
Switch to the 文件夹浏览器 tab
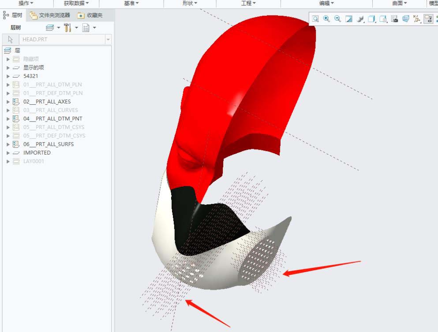point(50,15)
